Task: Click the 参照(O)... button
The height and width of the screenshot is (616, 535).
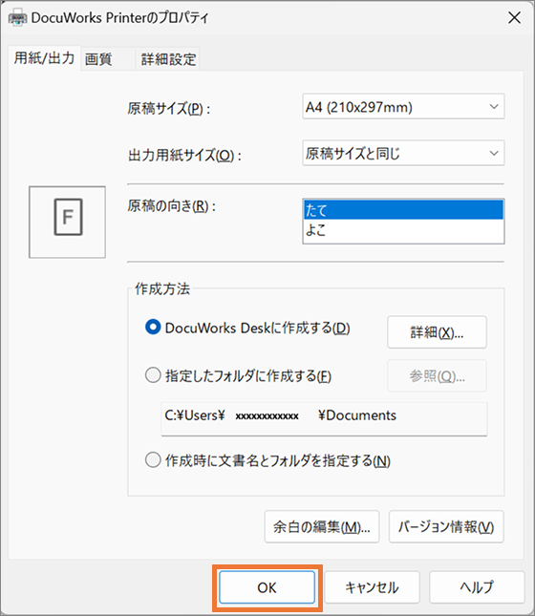Action: [x=437, y=376]
